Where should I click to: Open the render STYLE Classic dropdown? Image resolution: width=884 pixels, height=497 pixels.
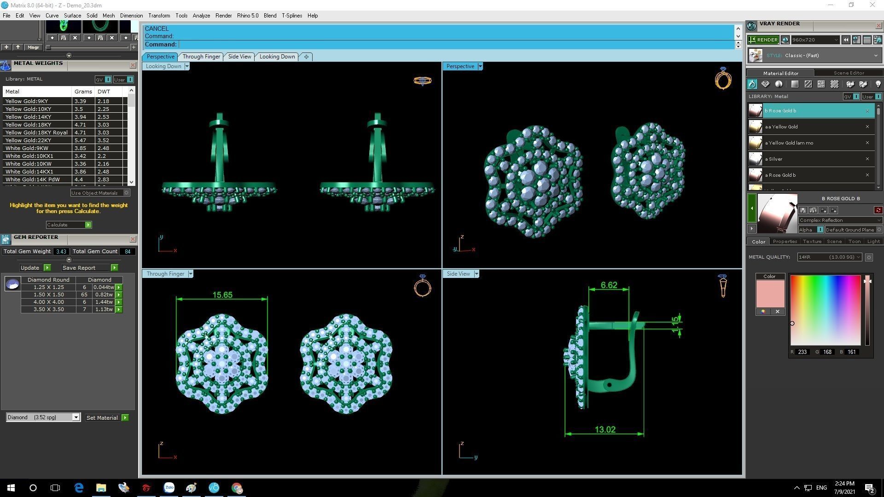[875, 56]
